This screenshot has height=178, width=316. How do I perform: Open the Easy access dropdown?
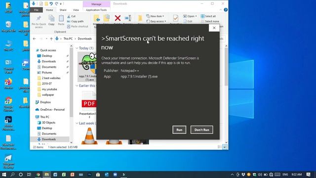156,21
